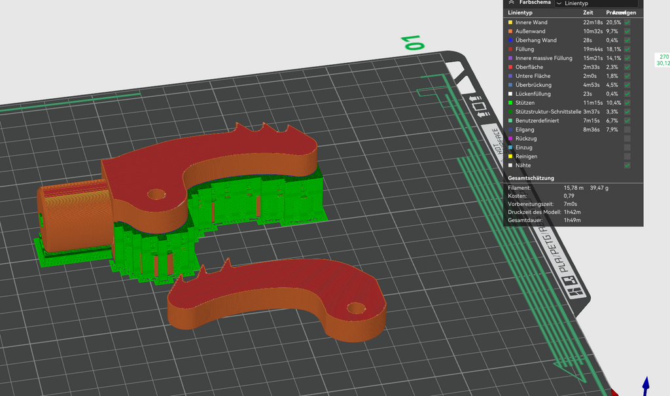Click the yellow Innere Wand color swatch
670x396 pixels.
point(510,22)
